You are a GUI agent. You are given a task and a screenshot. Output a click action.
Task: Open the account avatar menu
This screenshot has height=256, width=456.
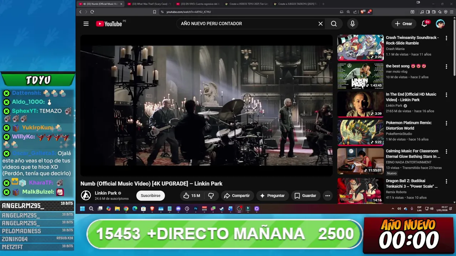pos(440,23)
